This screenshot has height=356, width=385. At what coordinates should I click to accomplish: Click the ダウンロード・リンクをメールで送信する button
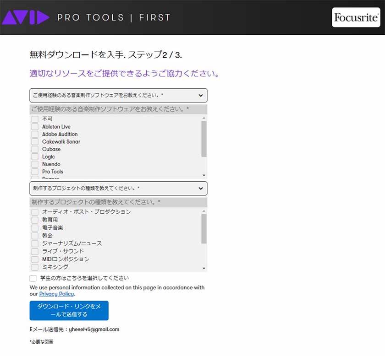[x=69, y=310]
